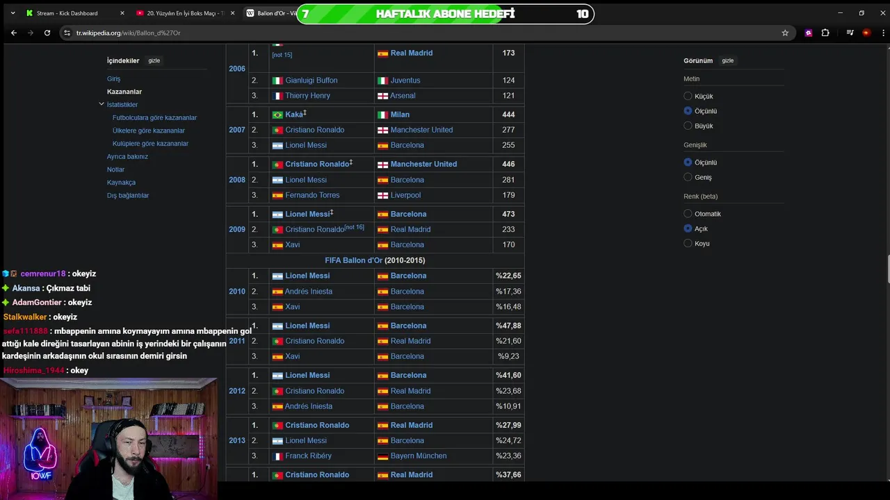The width and height of the screenshot is (890, 500).
Task: Select Küçük text size option
Action: click(x=688, y=96)
